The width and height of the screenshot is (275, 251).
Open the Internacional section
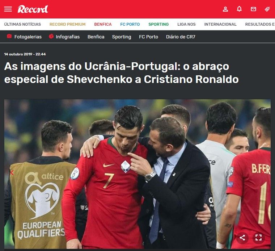point(220,24)
